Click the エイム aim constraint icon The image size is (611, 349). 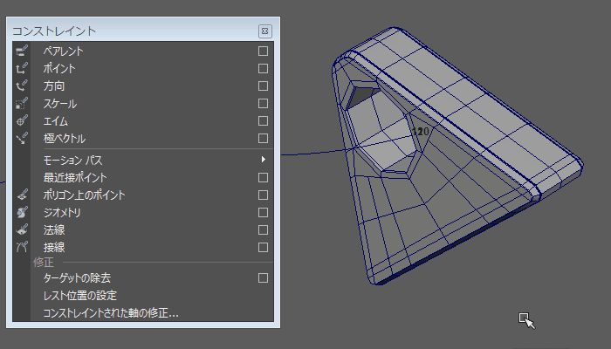coord(22,120)
